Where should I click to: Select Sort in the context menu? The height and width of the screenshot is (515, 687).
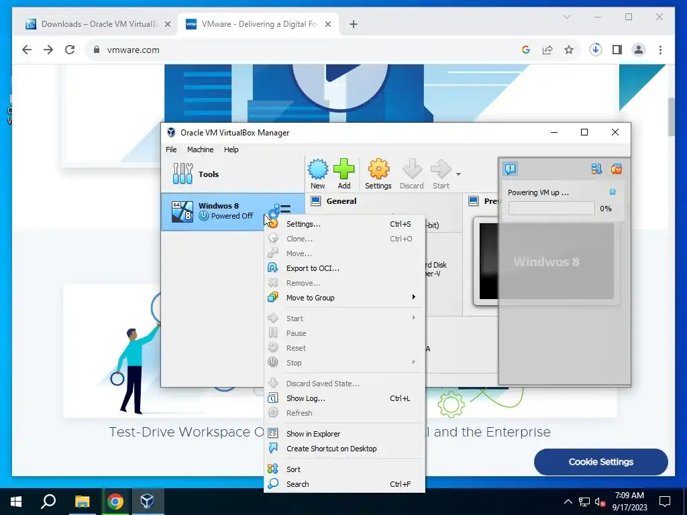click(344, 469)
